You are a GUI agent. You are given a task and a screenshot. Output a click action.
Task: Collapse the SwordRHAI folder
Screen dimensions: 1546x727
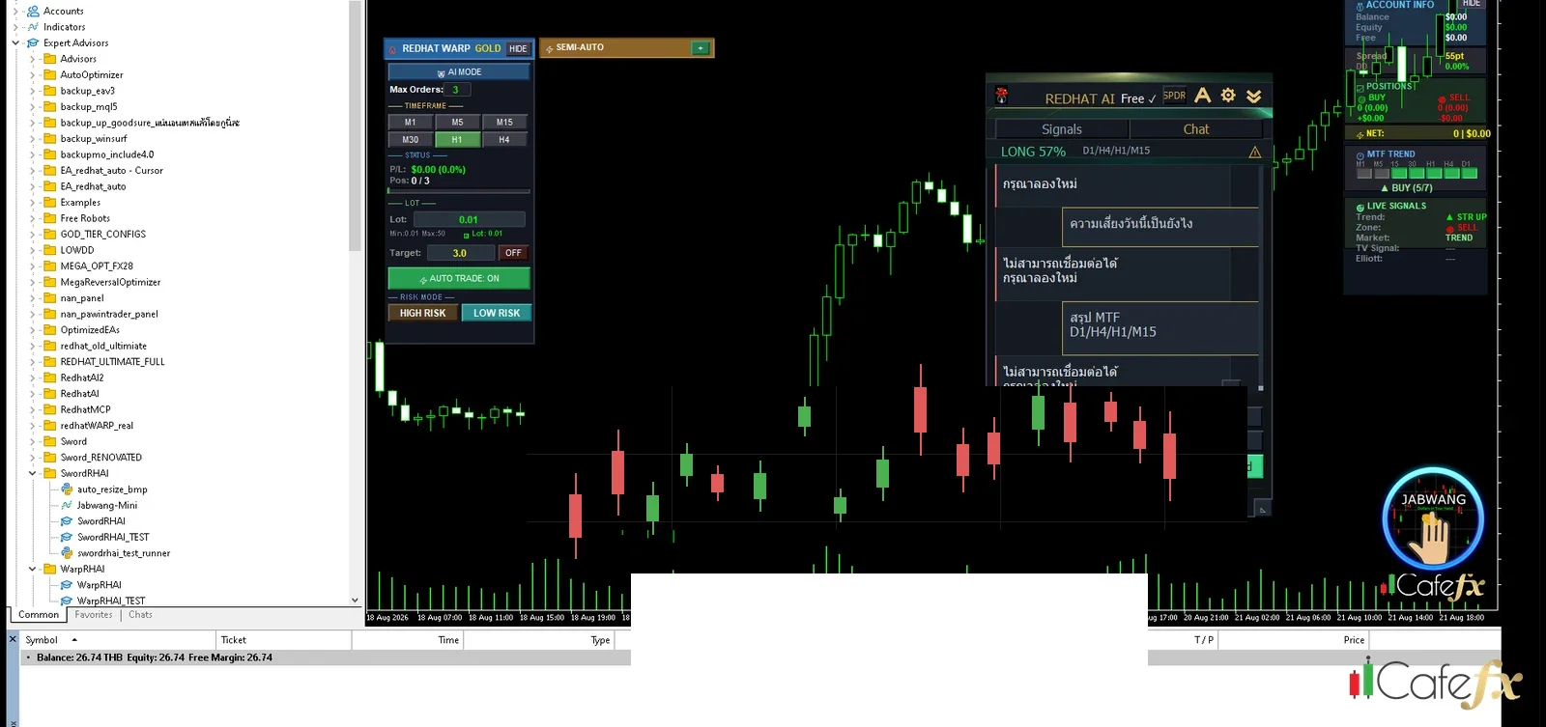(x=32, y=473)
